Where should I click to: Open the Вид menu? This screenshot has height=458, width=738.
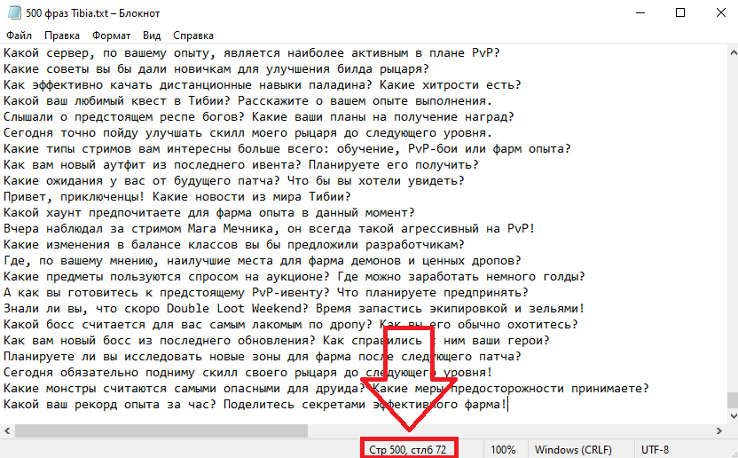point(152,36)
